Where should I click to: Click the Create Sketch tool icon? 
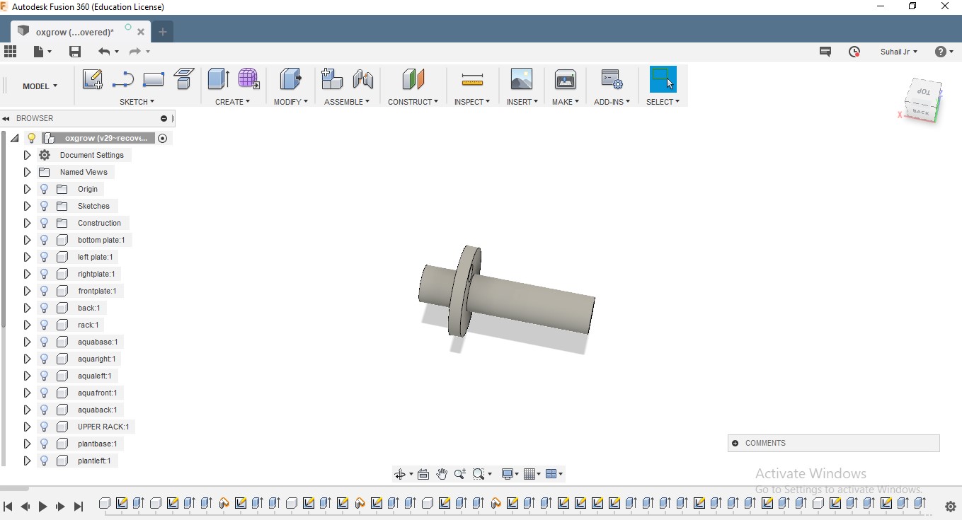pyautogui.click(x=92, y=79)
